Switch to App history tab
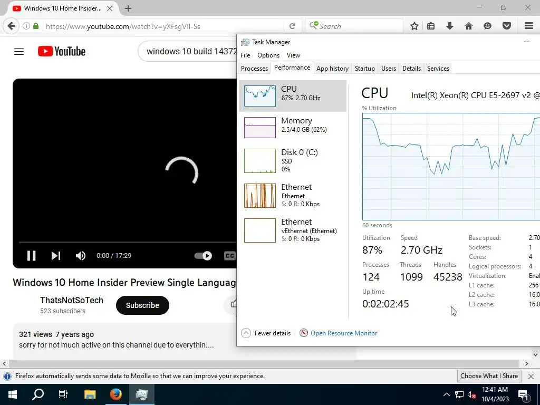This screenshot has height=405, width=540. pyautogui.click(x=332, y=68)
